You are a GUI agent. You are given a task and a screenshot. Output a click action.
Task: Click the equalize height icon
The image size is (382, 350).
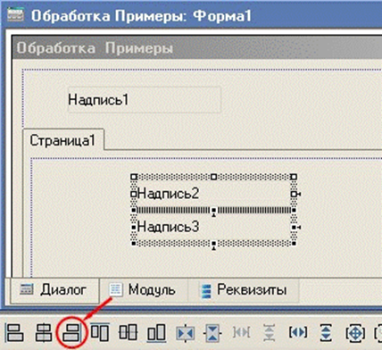pyautogui.click(x=326, y=332)
